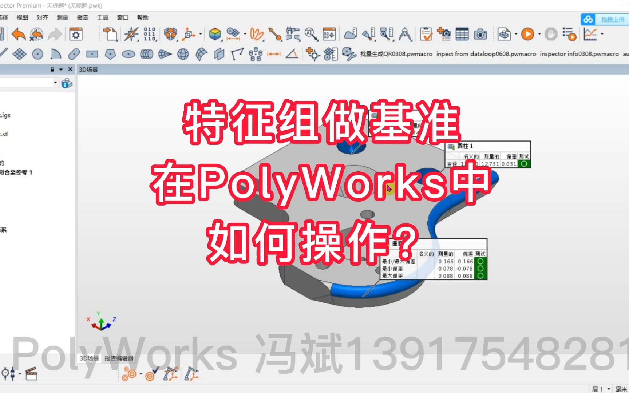Create a cylinder feature icon

pos(147,54)
